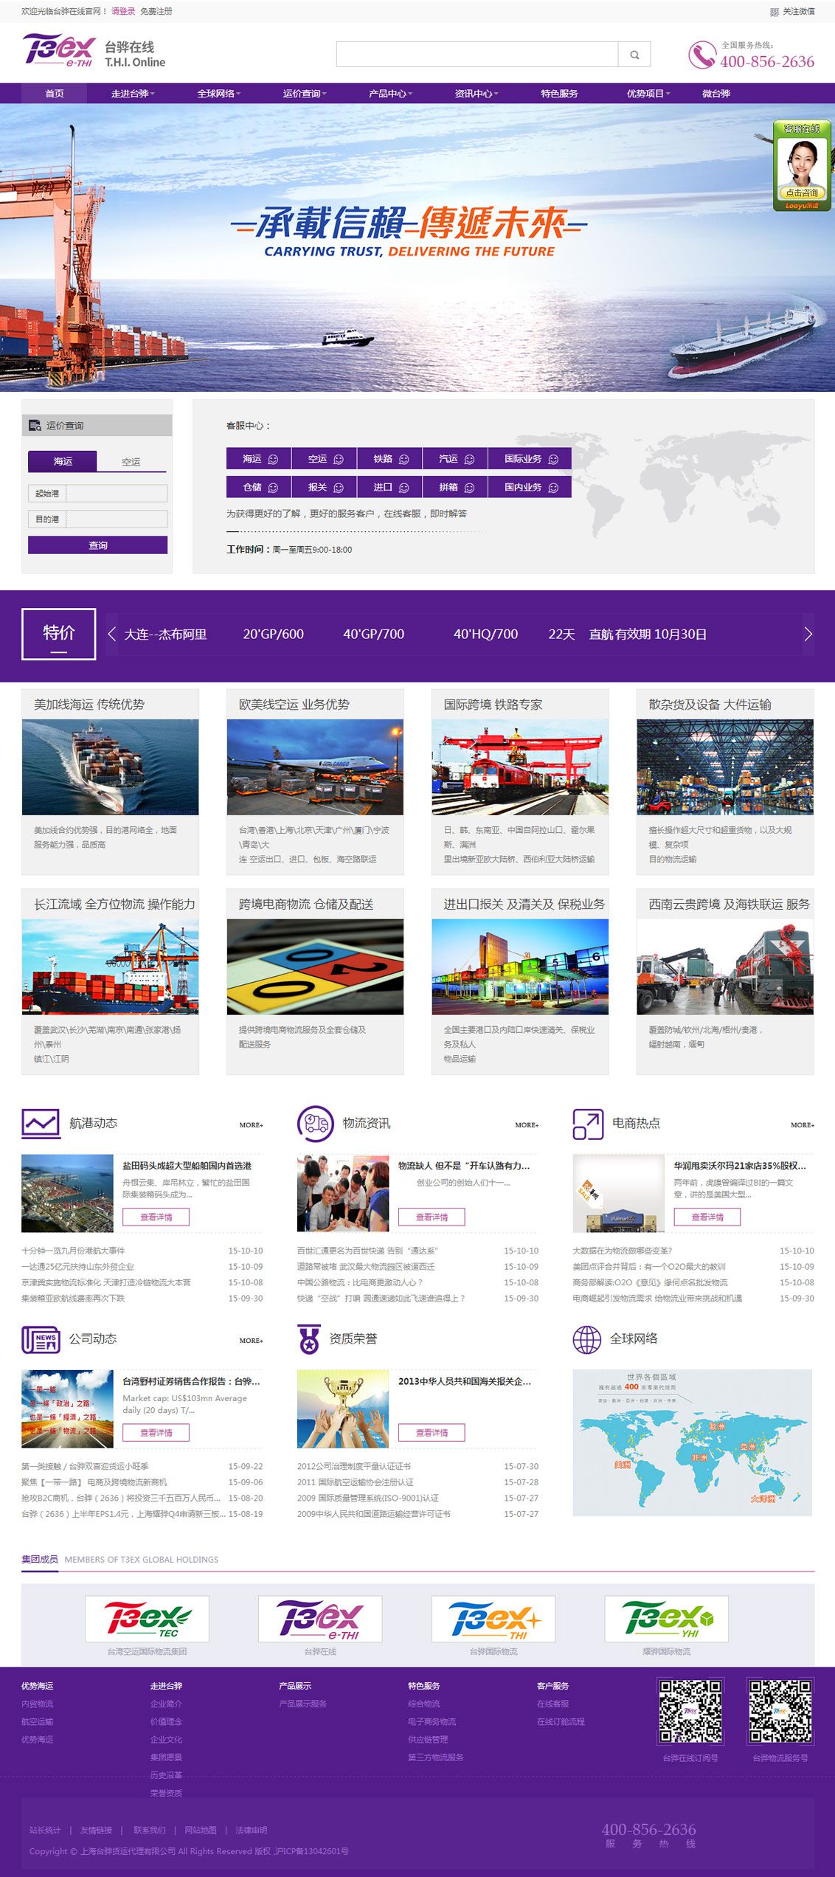The width and height of the screenshot is (835, 1877).
Task: Open 海运 customer service chat
Action: point(259,459)
